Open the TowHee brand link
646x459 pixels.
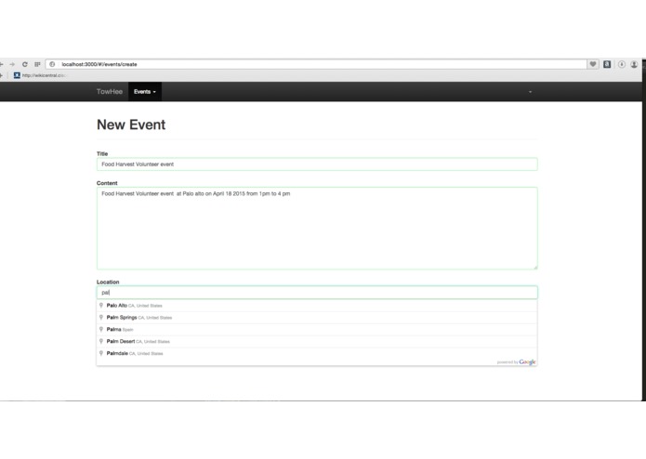pos(110,92)
